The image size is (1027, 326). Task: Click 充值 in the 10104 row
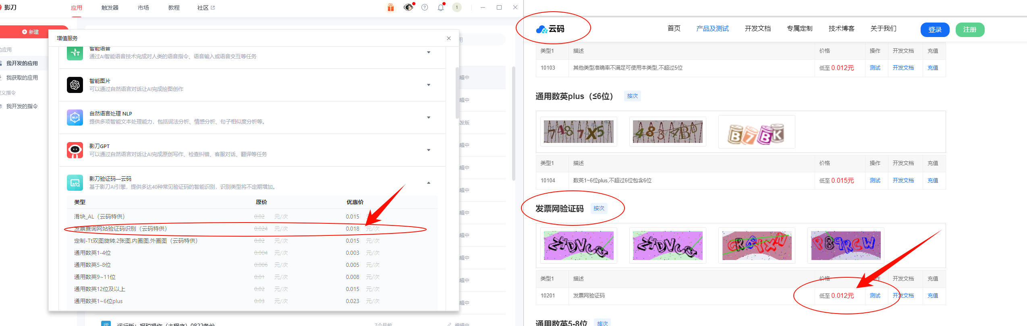click(933, 181)
